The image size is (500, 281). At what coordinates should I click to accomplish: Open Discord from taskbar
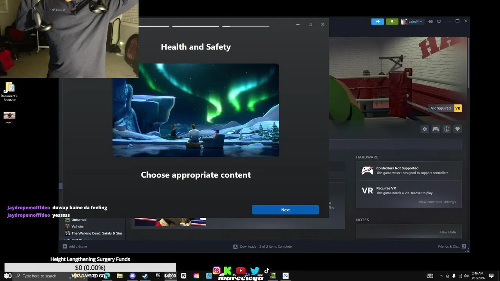click(132, 276)
